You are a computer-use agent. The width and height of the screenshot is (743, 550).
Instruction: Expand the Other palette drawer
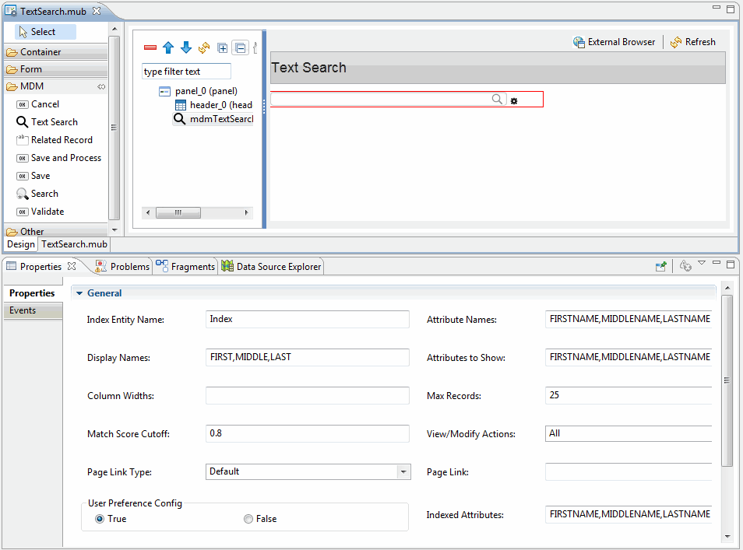56,231
